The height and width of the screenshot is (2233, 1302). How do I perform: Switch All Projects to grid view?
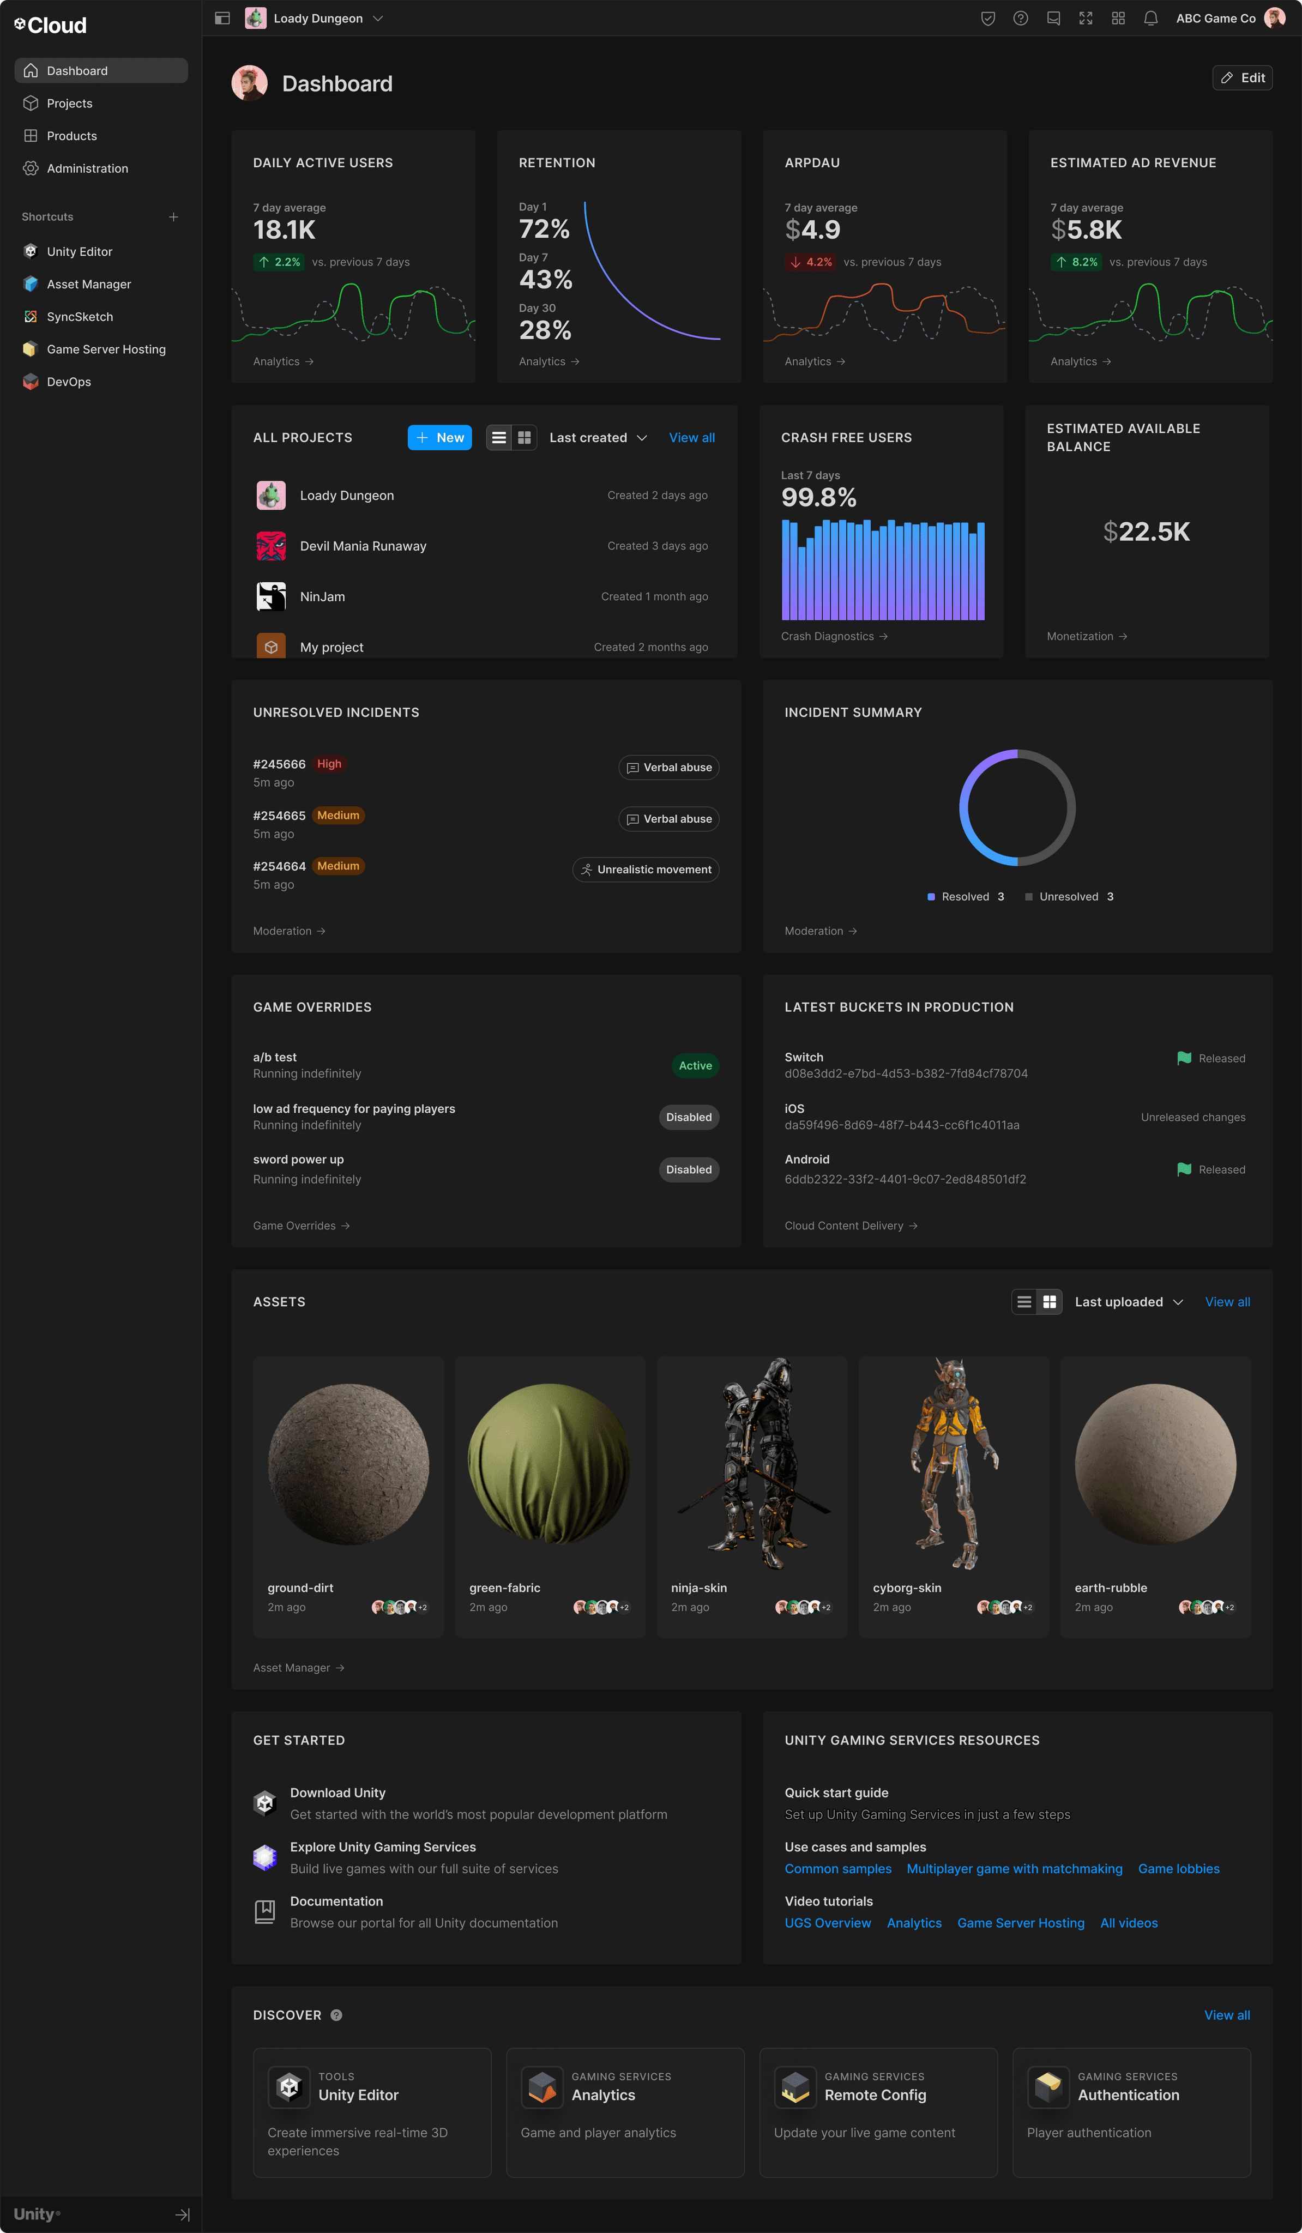click(525, 438)
